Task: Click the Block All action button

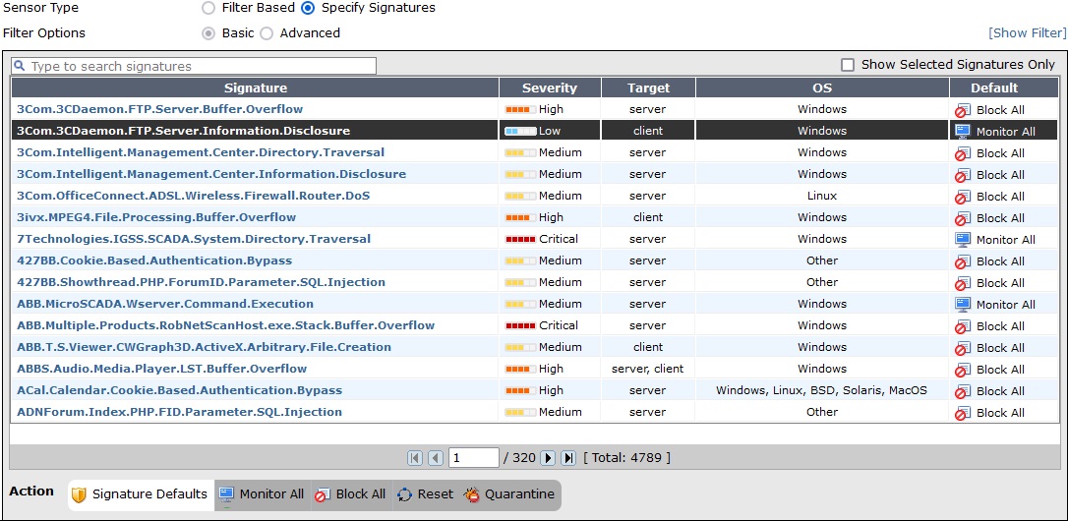Action: (350, 494)
